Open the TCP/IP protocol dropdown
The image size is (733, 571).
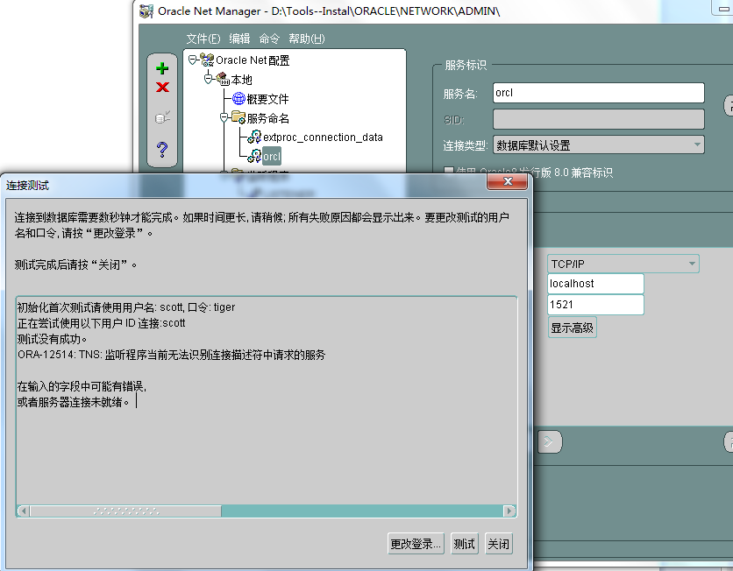692,264
